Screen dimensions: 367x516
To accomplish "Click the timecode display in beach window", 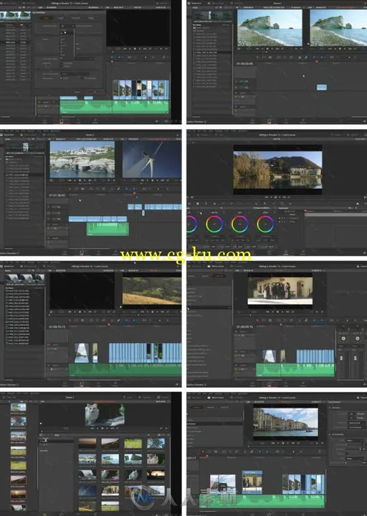I will tap(244, 63).
